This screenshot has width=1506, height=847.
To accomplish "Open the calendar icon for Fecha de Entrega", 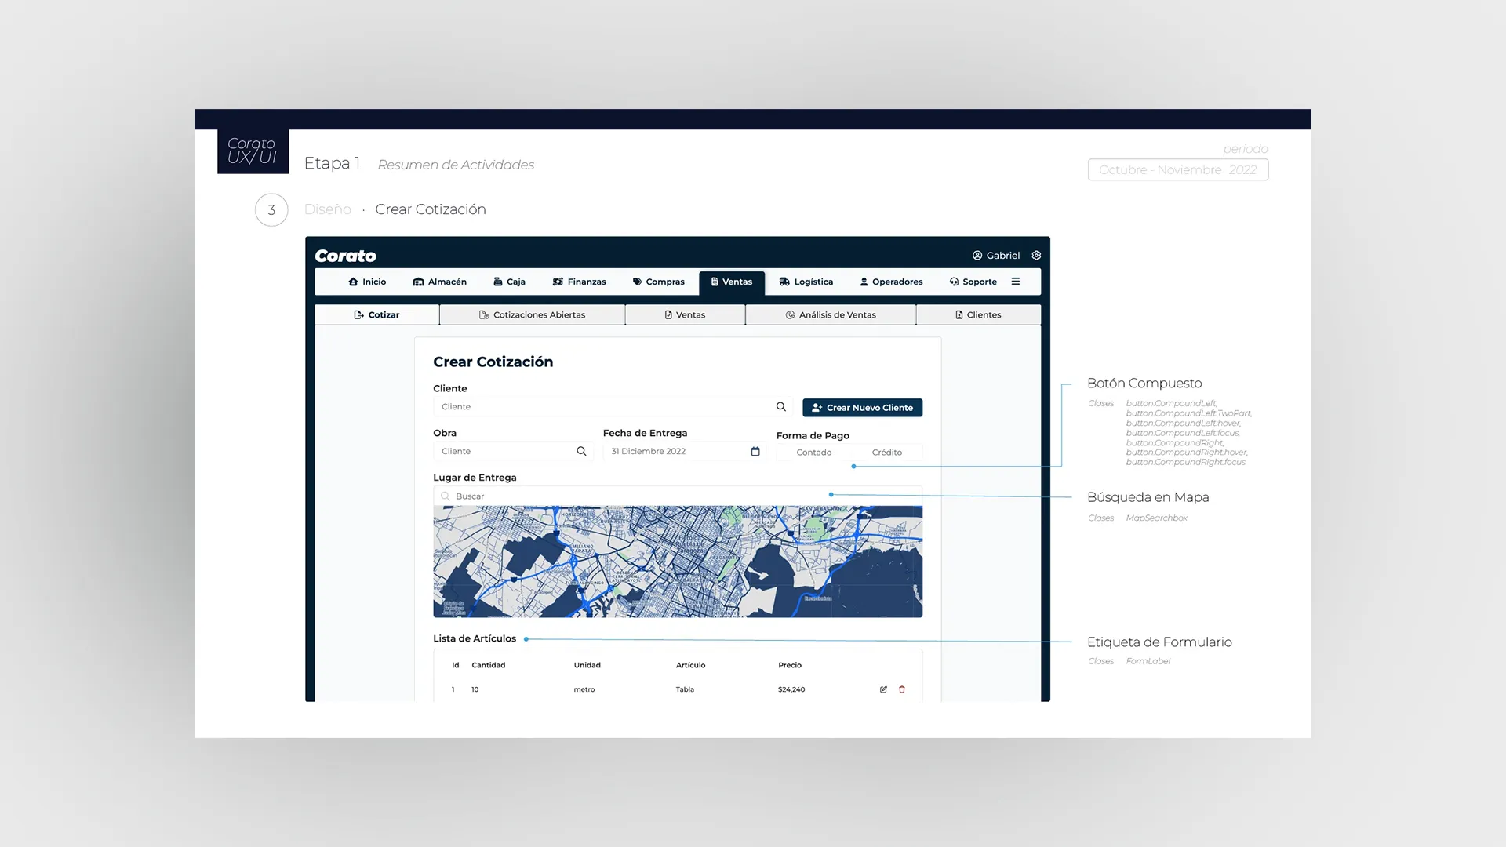I will (x=755, y=452).
